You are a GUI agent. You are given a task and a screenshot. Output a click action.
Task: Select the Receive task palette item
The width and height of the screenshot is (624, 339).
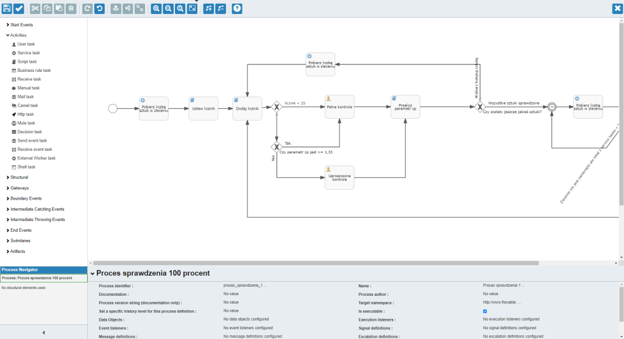27,79
